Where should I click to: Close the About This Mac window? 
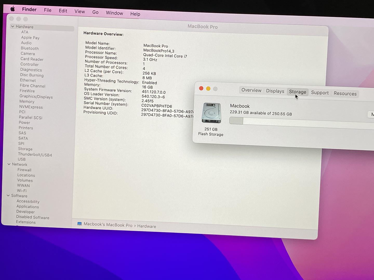click(201, 88)
